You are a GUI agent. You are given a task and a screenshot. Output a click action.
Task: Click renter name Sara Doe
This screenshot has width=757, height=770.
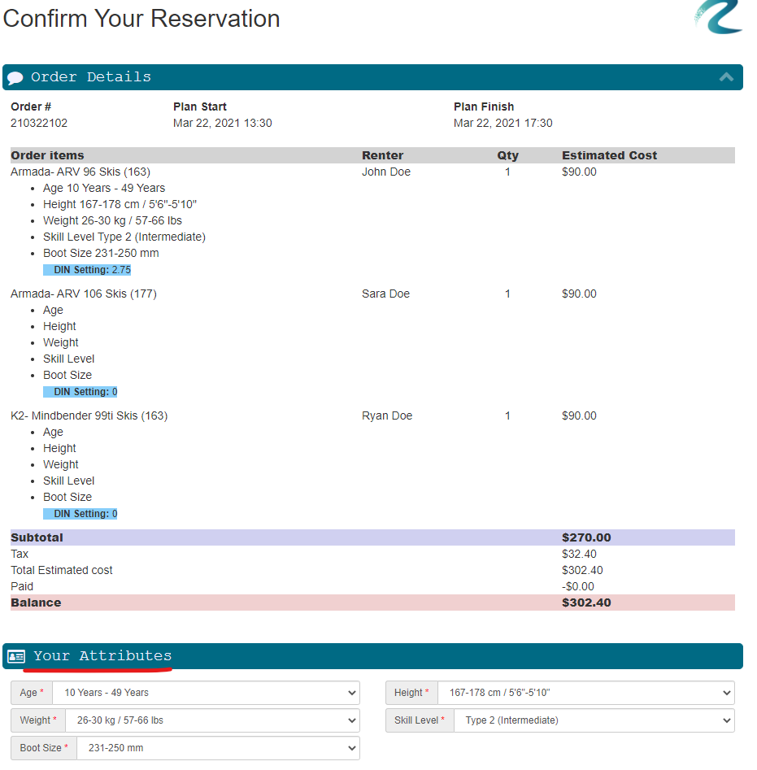385,294
